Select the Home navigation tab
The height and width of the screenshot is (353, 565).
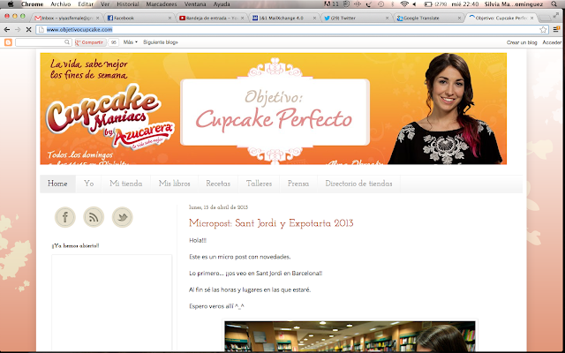pyautogui.click(x=57, y=184)
